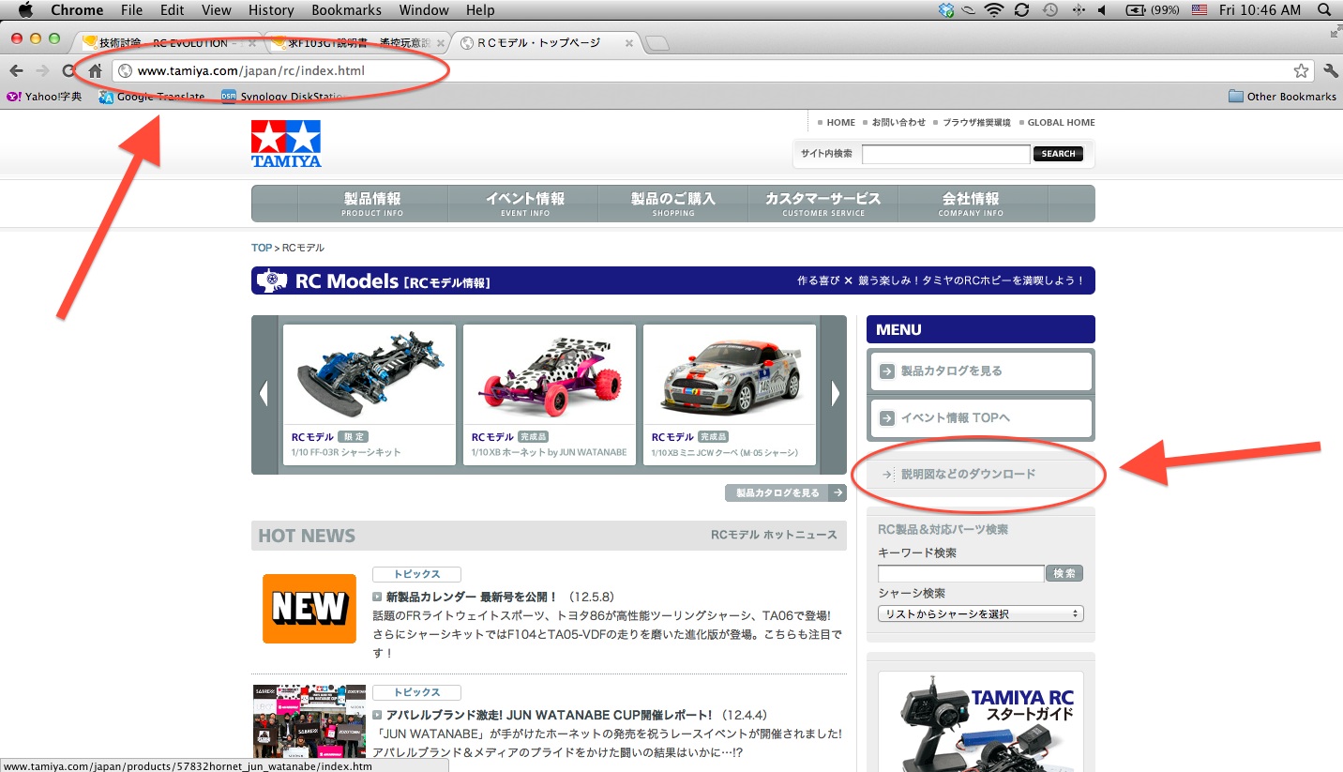Click the キーワード検索 keyword input field
Image resolution: width=1343 pixels, height=772 pixels.
click(960, 573)
